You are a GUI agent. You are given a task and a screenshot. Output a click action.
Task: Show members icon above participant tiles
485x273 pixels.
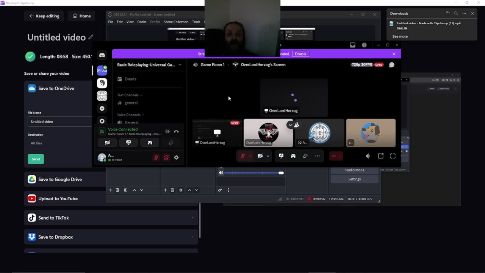(297, 125)
